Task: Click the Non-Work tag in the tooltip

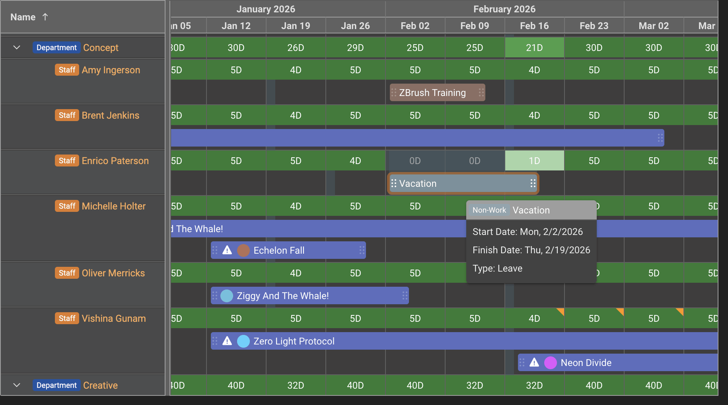Action: tap(489, 210)
